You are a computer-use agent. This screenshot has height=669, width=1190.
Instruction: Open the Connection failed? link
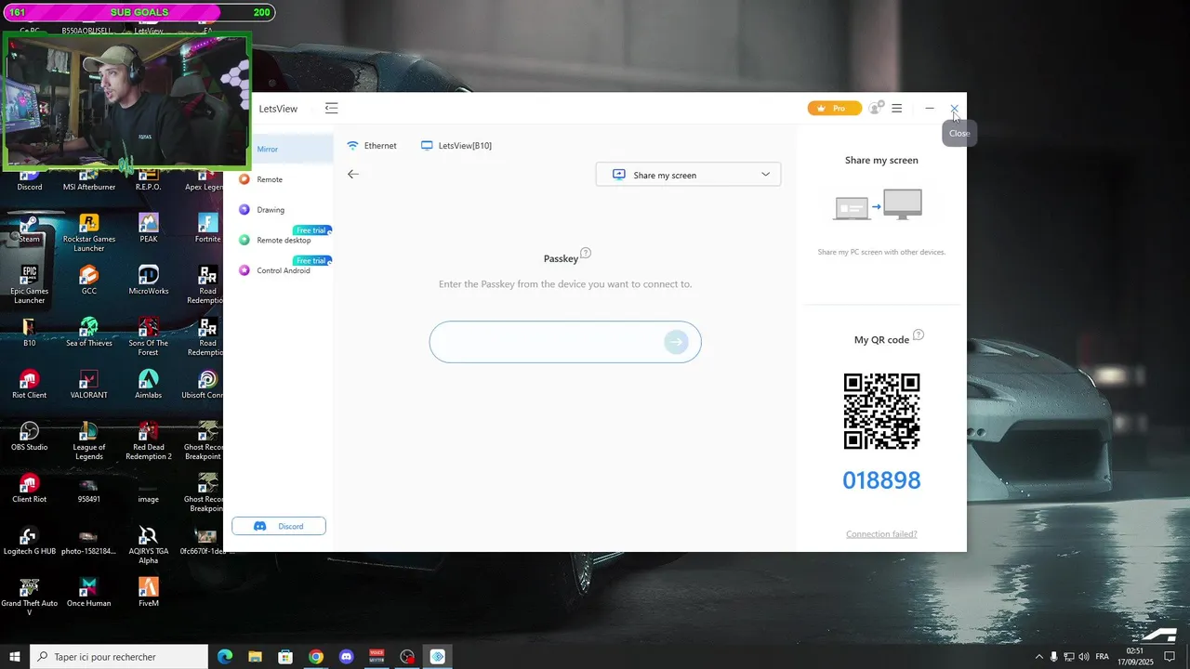(x=881, y=534)
